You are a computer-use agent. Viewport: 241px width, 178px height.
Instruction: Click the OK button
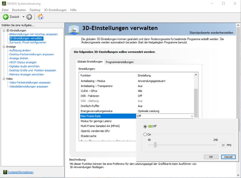(x=211, y=157)
